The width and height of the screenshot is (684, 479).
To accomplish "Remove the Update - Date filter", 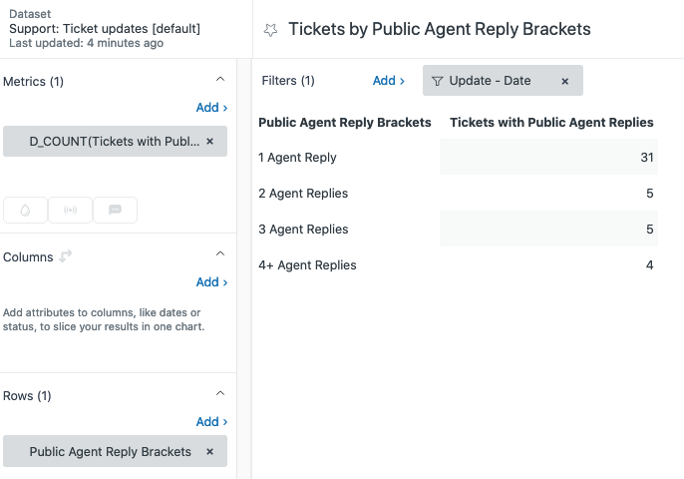I will [565, 81].
